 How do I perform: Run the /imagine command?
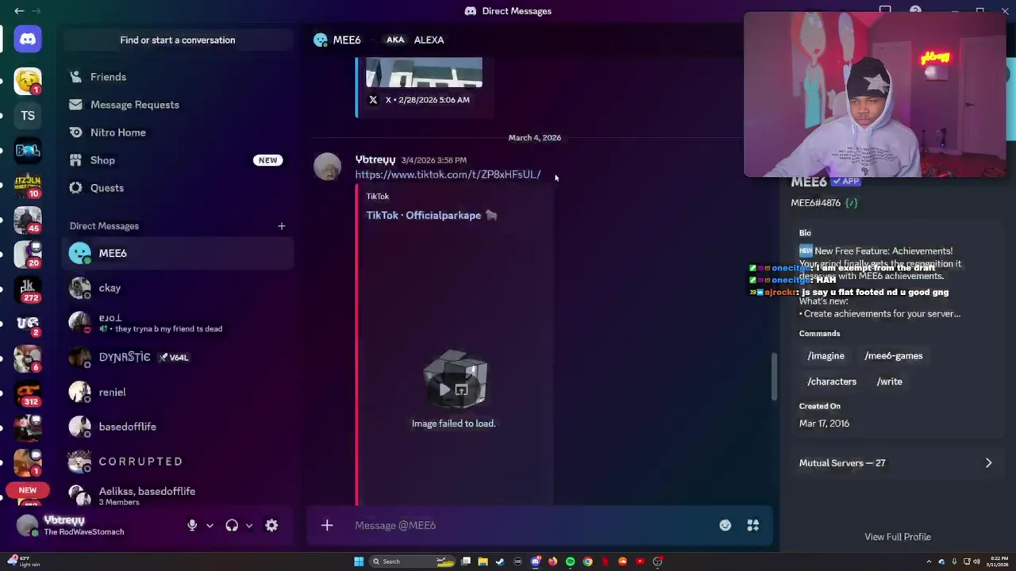pos(825,356)
